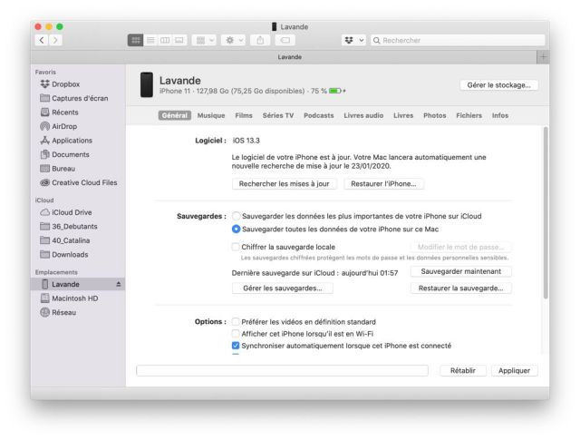Click Gérer les sauvegardes button
580x440 pixels.
point(282,288)
